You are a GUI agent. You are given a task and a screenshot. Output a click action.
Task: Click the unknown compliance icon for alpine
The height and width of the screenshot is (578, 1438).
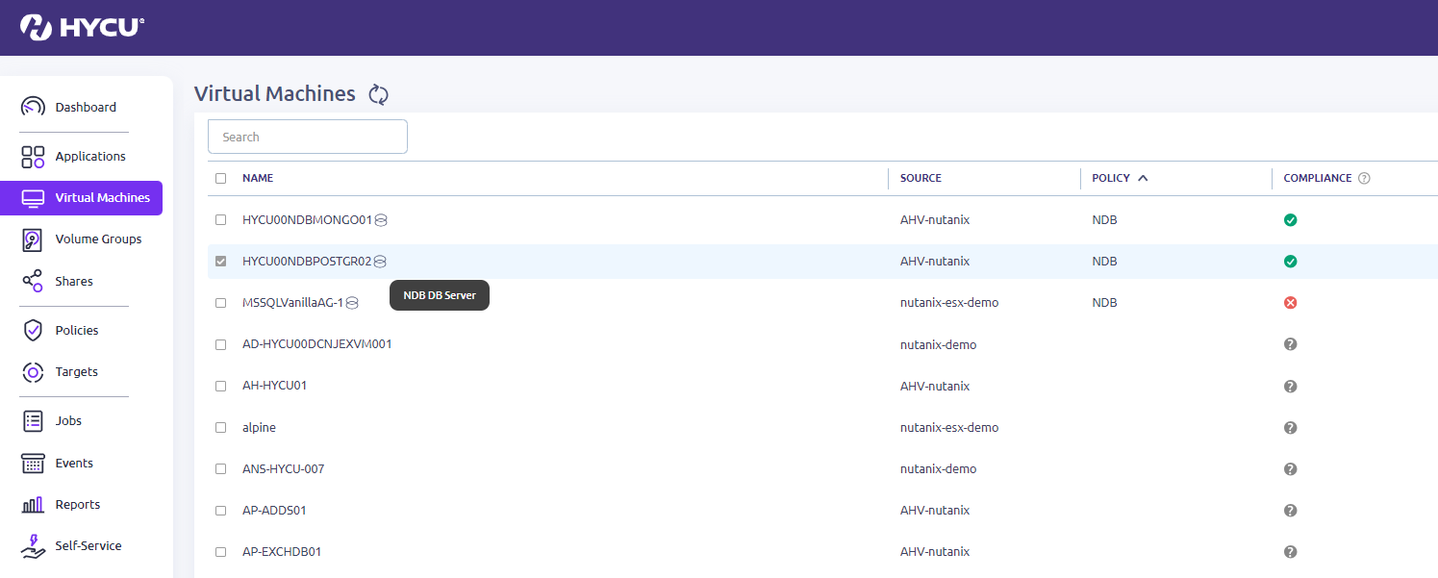[x=1290, y=427]
